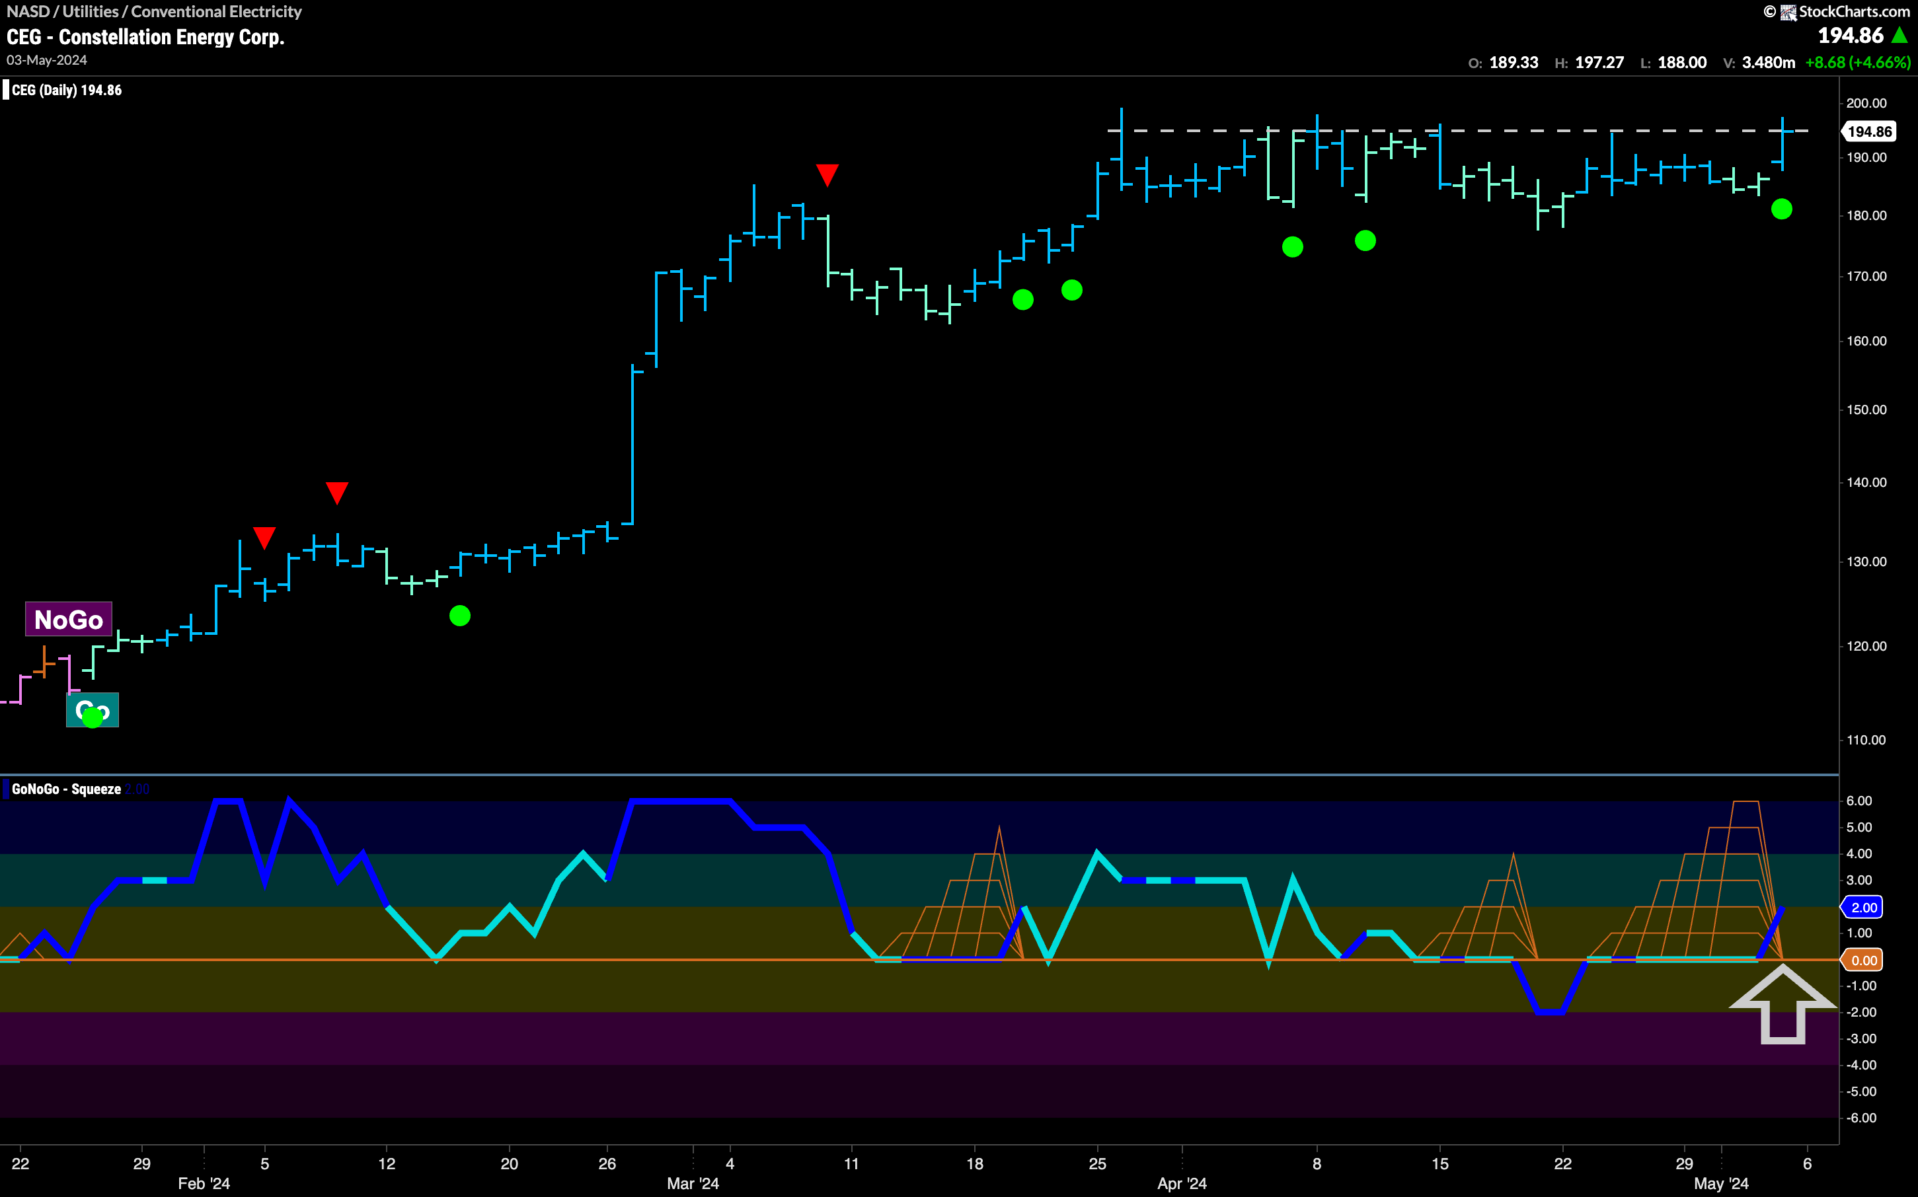Click the white legend swatch beside CEG (Daily)
The width and height of the screenshot is (1918, 1197).
(5, 91)
